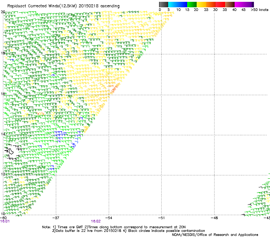The height and width of the screenshot is (237, 270).
Task: Click the latitude label 16
Action: [x=3, y=94]
